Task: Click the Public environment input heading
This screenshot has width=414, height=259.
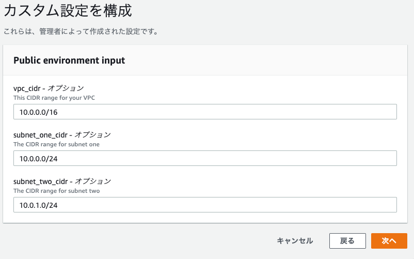Action: point(69,60)
